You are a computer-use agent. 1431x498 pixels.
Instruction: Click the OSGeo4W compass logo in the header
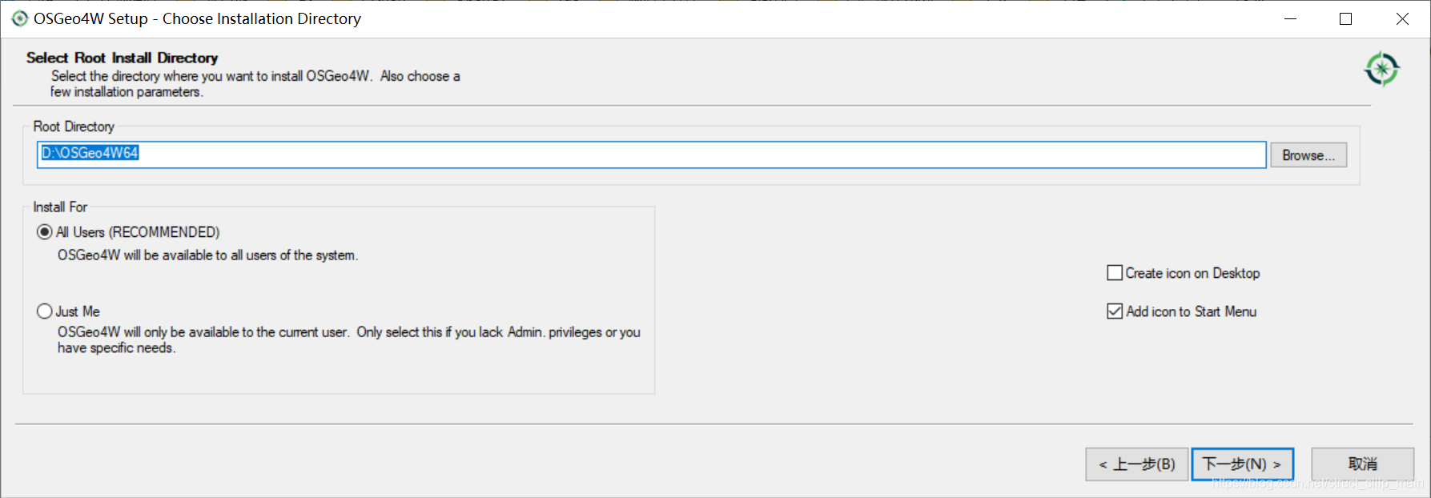(1382, 70)
